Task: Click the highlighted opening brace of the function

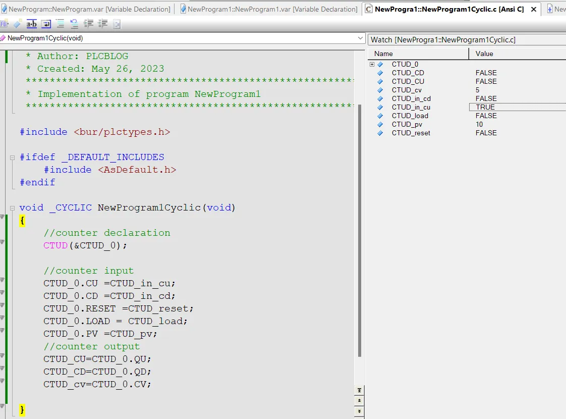Action: [22, 221]
